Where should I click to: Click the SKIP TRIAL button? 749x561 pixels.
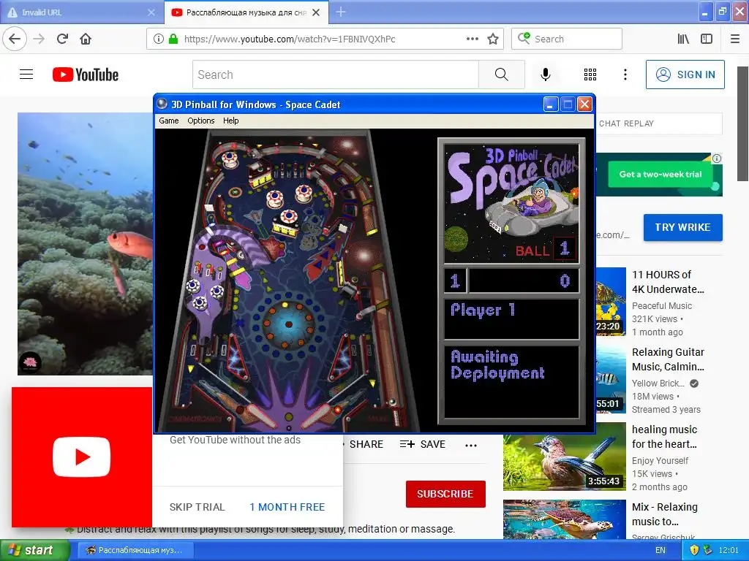coord(197,507)
